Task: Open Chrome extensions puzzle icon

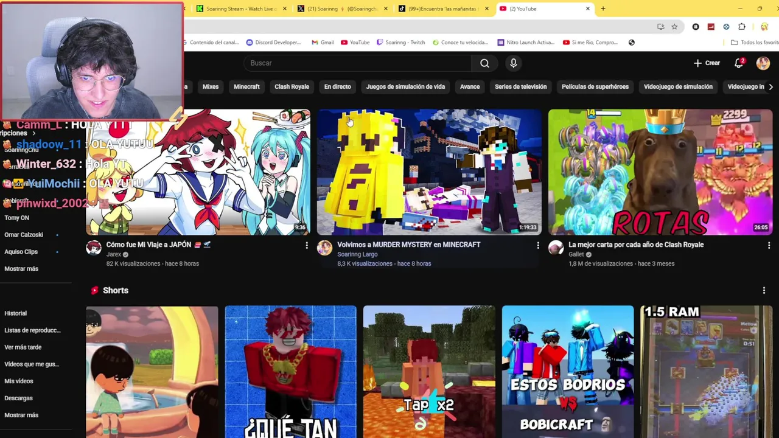Action: 742,27
